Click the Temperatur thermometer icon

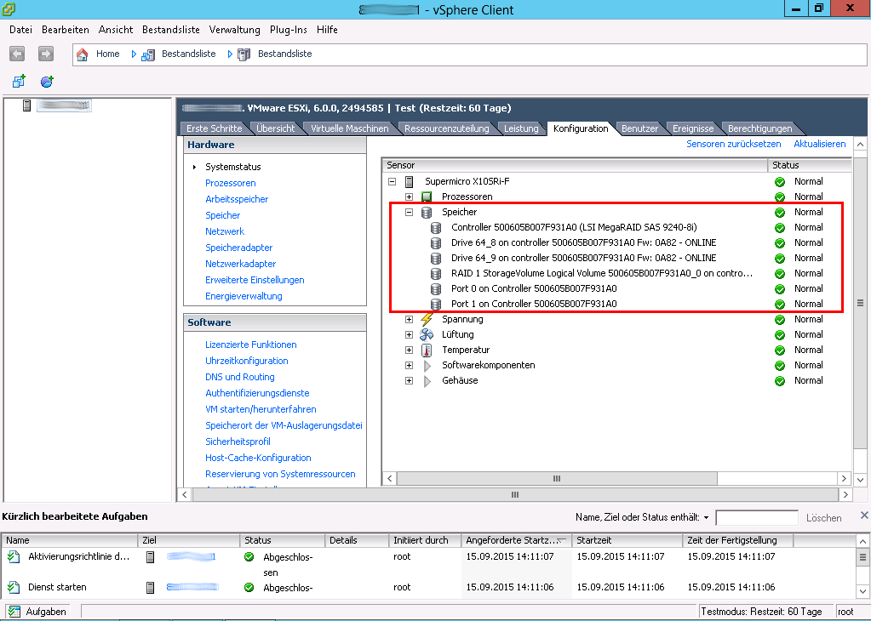(x=427, y=350)
